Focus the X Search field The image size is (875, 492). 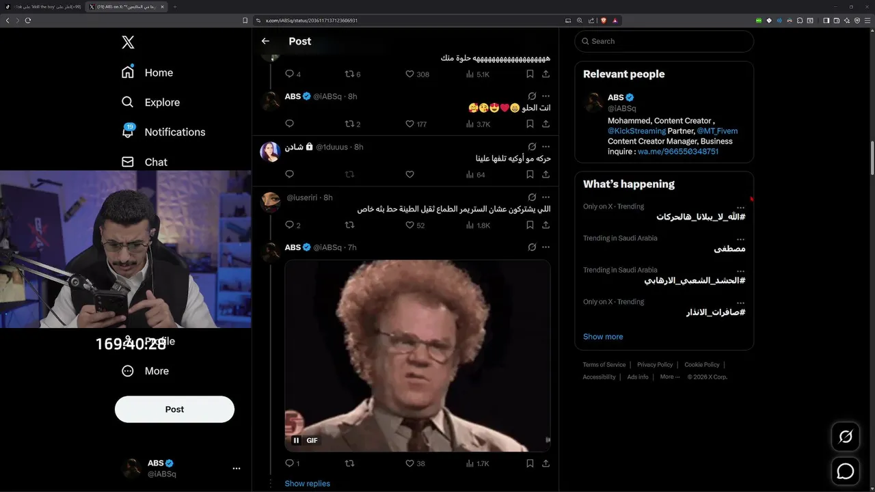[x=664, y=41]
